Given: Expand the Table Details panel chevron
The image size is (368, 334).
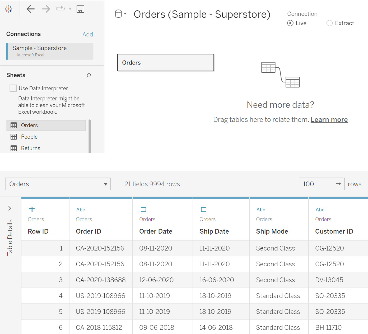Looking at the screenshot, I should tap(10, 208).
